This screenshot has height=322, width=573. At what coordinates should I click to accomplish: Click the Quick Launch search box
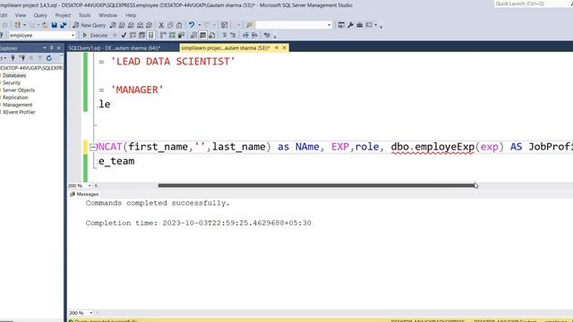[x=533, y=4]
